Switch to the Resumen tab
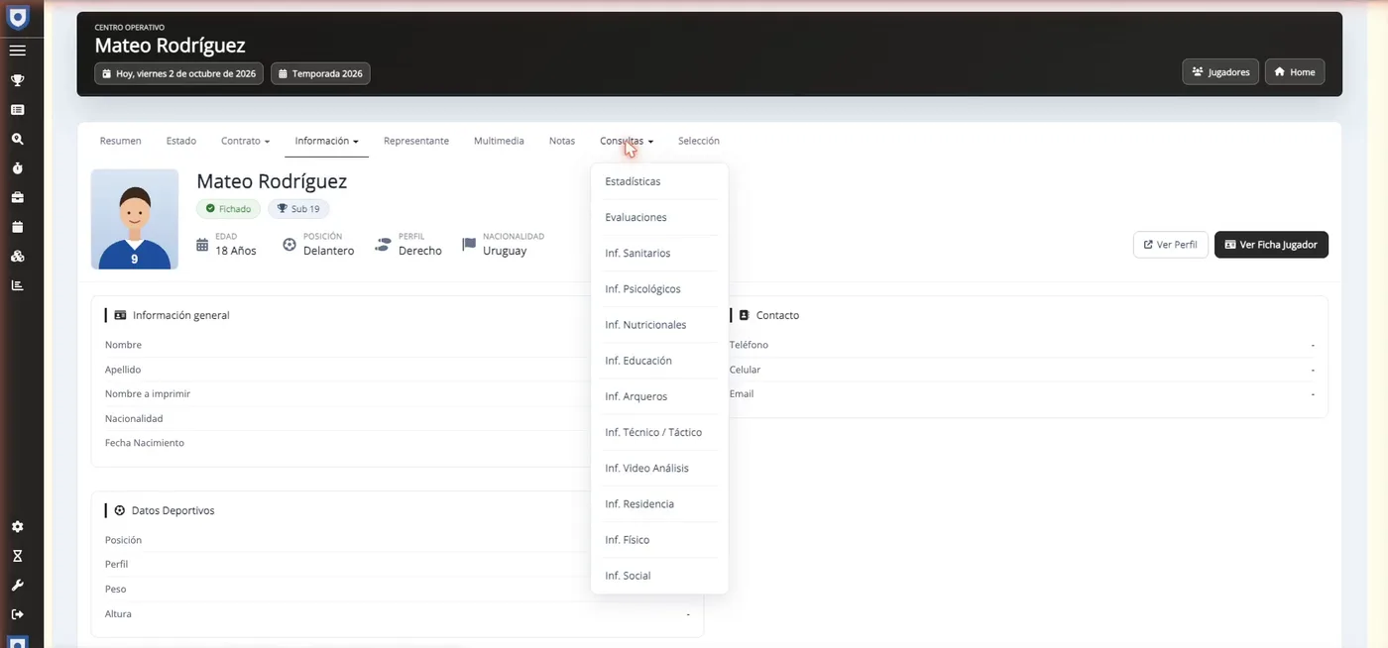Viewport: 1388px width, 648px height. click(121, 141)
